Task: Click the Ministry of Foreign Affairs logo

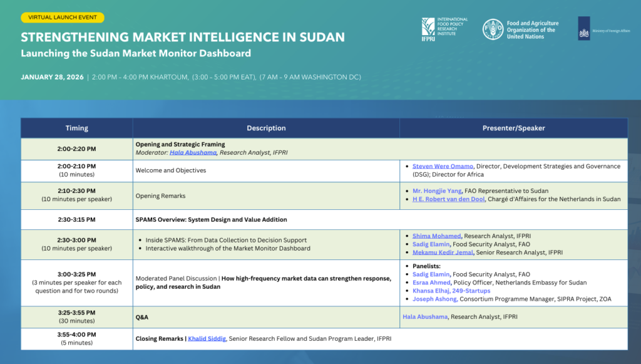Action: click(x=603, y=29)
